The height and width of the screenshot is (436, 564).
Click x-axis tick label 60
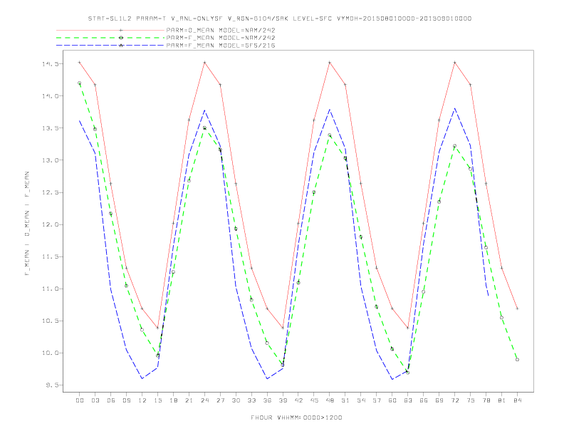coord(392,400)
